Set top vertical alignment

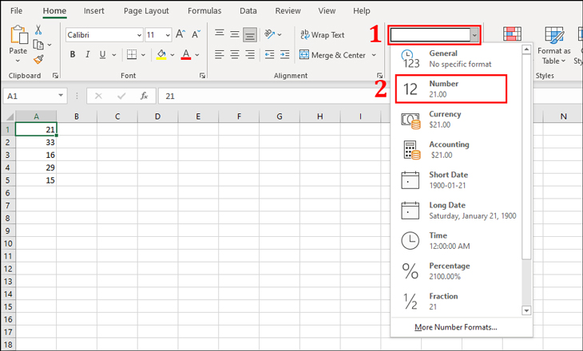pos(220,34)
